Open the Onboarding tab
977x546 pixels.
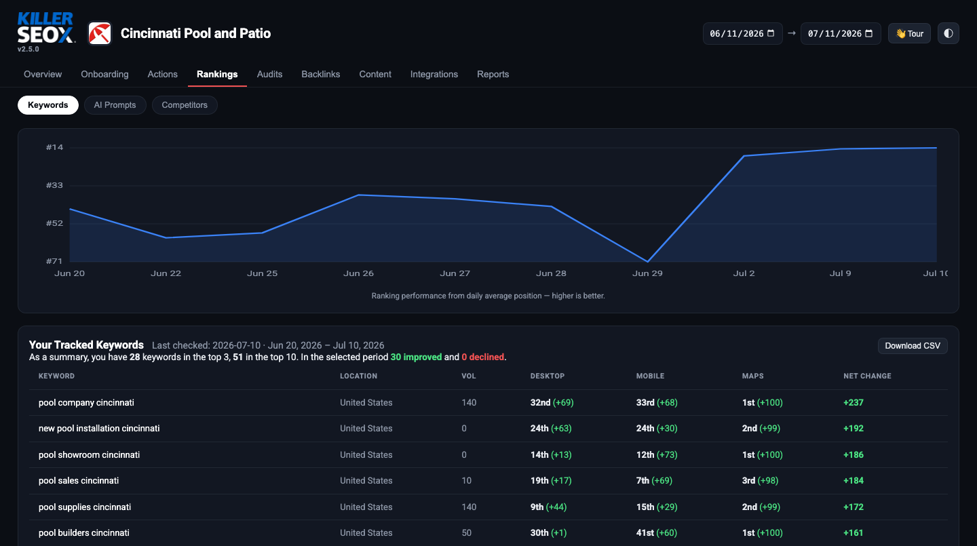tap(104, 74)
